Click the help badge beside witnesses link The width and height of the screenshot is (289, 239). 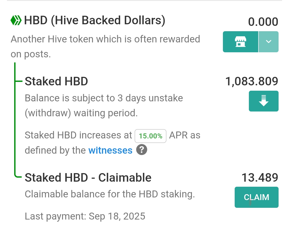pyautogui.click(x=142, y=150)
